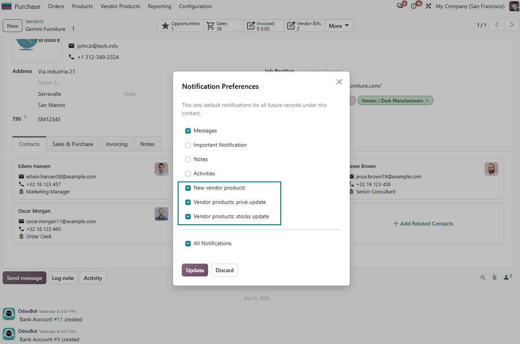Open Invoiced smart button
Image resolution: width=520 pixels, height=344 pixels.
pyautogui.click(x=264, y=26)
